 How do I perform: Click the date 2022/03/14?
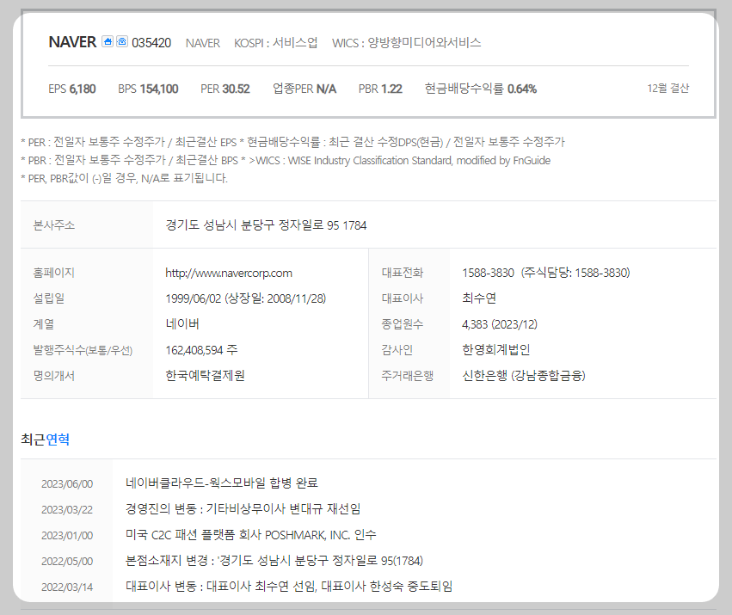point(67,587)
